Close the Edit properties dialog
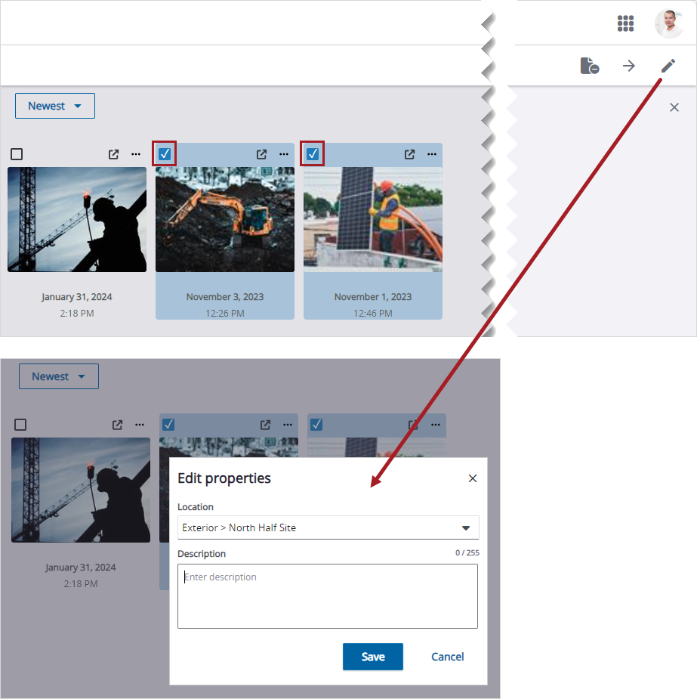Screen dimensions: 697x699 [x=473, y=478]
